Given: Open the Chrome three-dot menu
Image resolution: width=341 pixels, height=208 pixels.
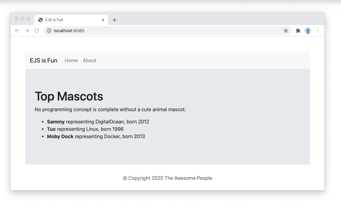Looking at the screenshot, I should click(x=318, y=31).
